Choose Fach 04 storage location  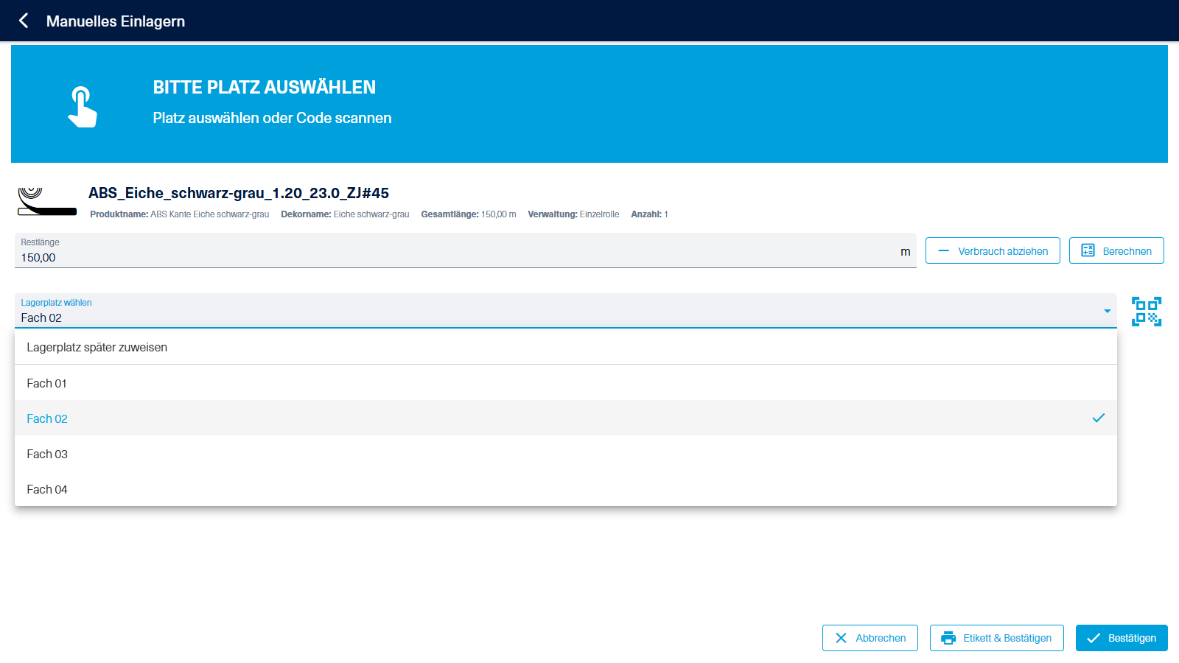click(x=566, y=489)
